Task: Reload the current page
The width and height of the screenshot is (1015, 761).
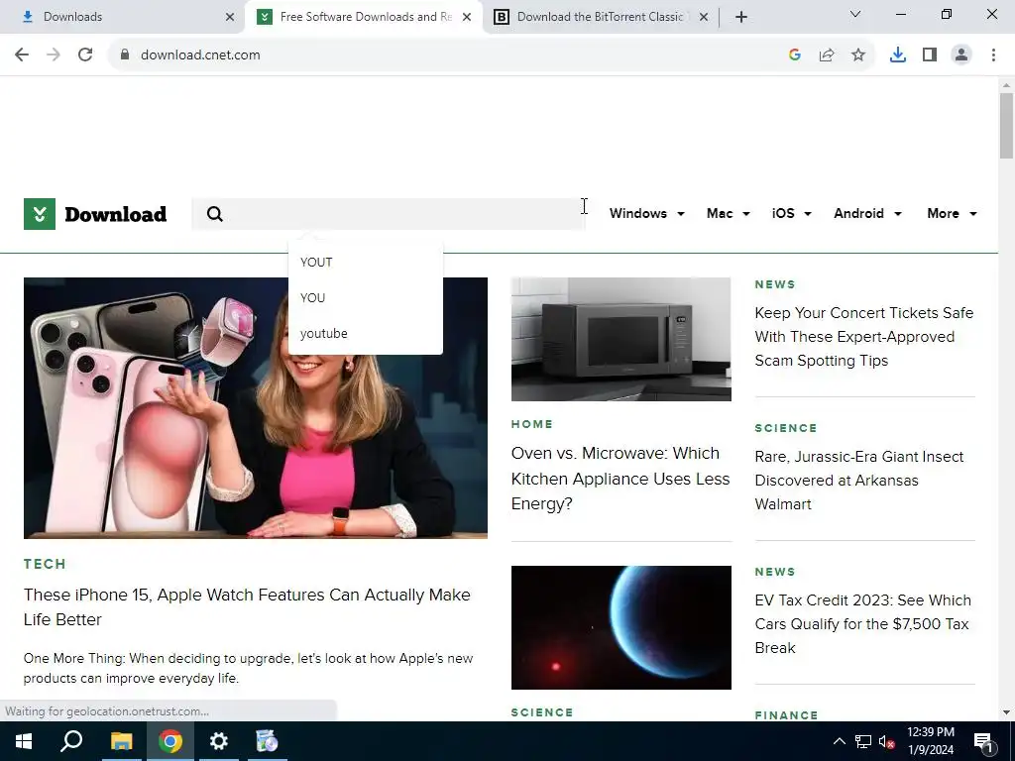Action: [x=85, y=55]
